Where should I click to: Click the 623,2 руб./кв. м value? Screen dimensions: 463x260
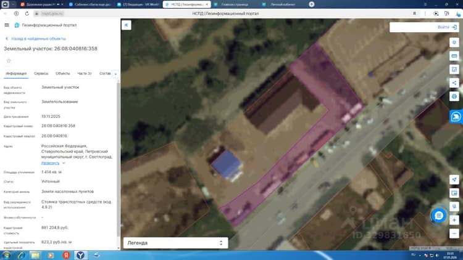56,242
